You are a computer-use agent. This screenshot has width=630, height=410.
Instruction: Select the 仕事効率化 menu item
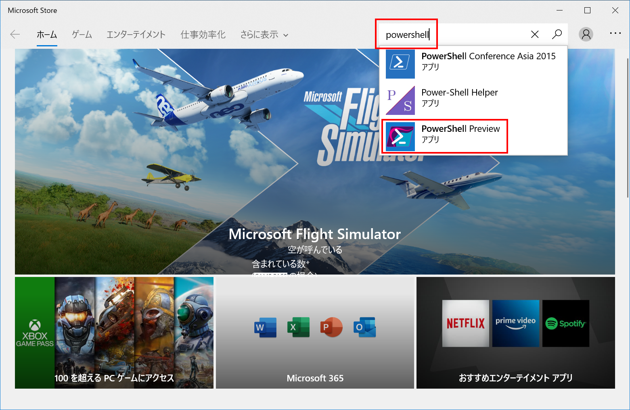pyautogui.click(x=203, y=35)
